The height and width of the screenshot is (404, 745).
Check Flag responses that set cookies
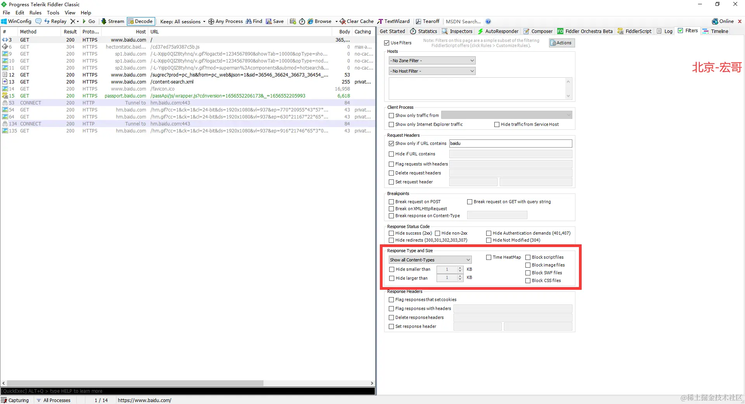click(391, 300)
